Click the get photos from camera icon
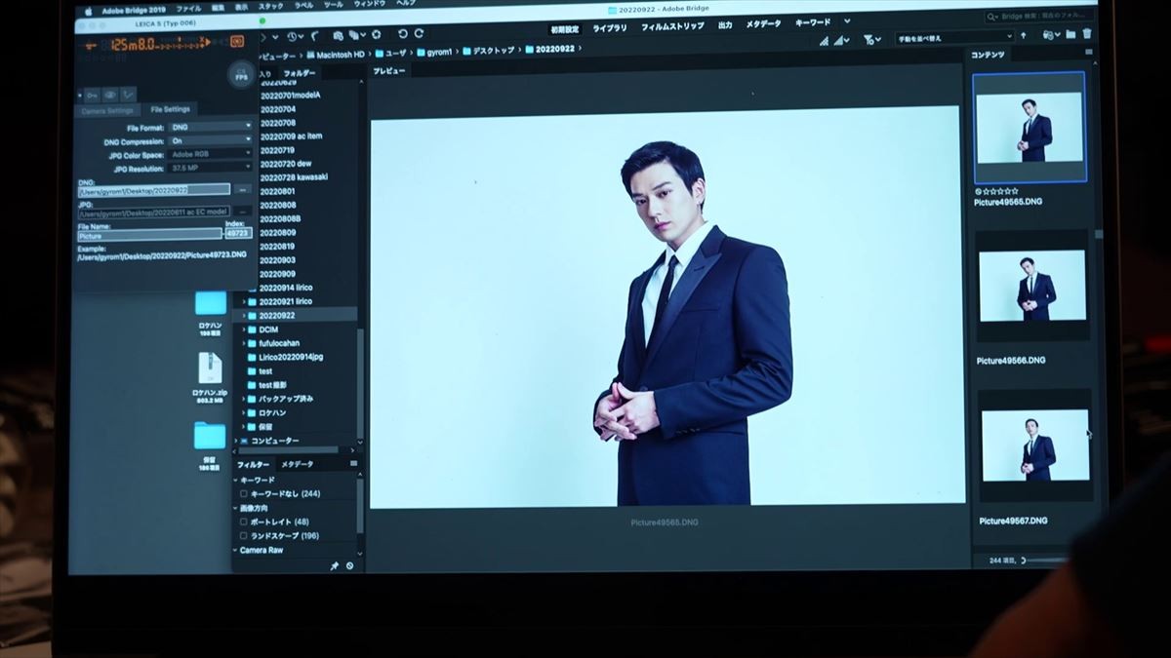The width and height of the screenshot is (1171, 658). [x=338, y=36]
